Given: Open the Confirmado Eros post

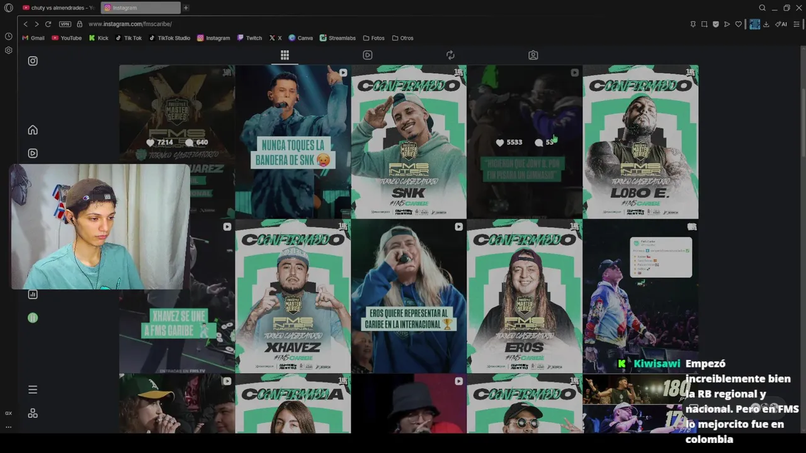Looking at the screenshot, I should 525,296.
